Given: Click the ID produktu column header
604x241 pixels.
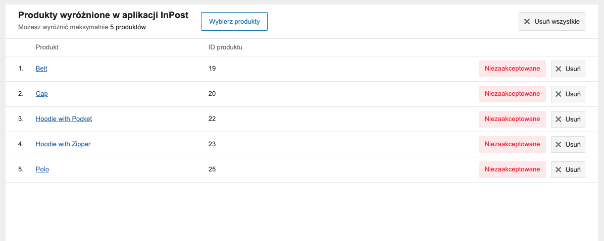Looking at the screenshot, I should [x=225, y=47].
